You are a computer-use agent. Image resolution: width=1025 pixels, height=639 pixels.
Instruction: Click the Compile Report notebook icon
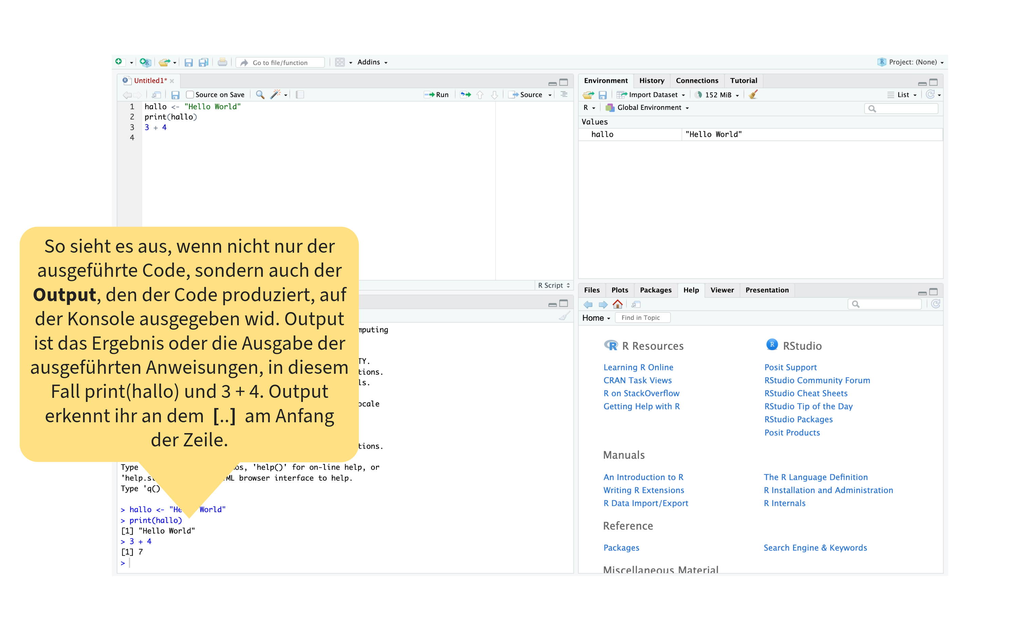tap(300, 95)
